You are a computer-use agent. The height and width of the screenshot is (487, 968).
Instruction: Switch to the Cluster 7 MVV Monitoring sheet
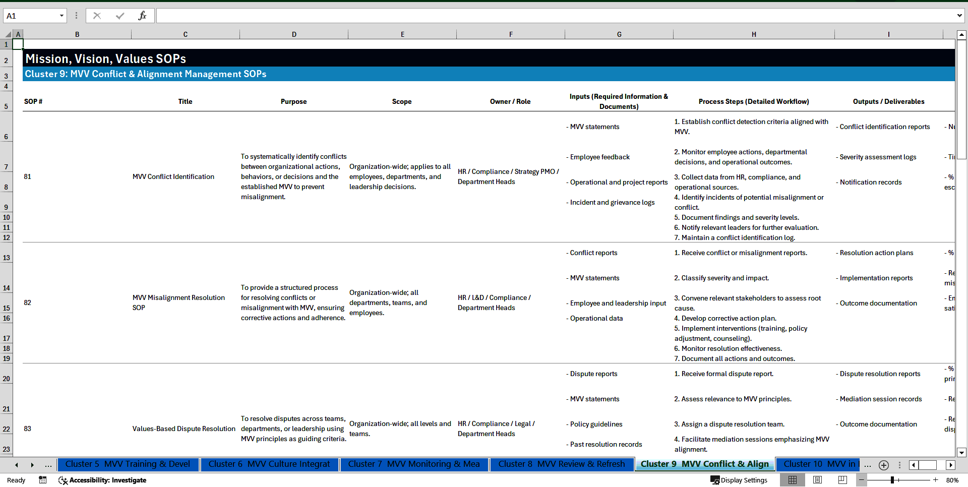tap(413, 464)
